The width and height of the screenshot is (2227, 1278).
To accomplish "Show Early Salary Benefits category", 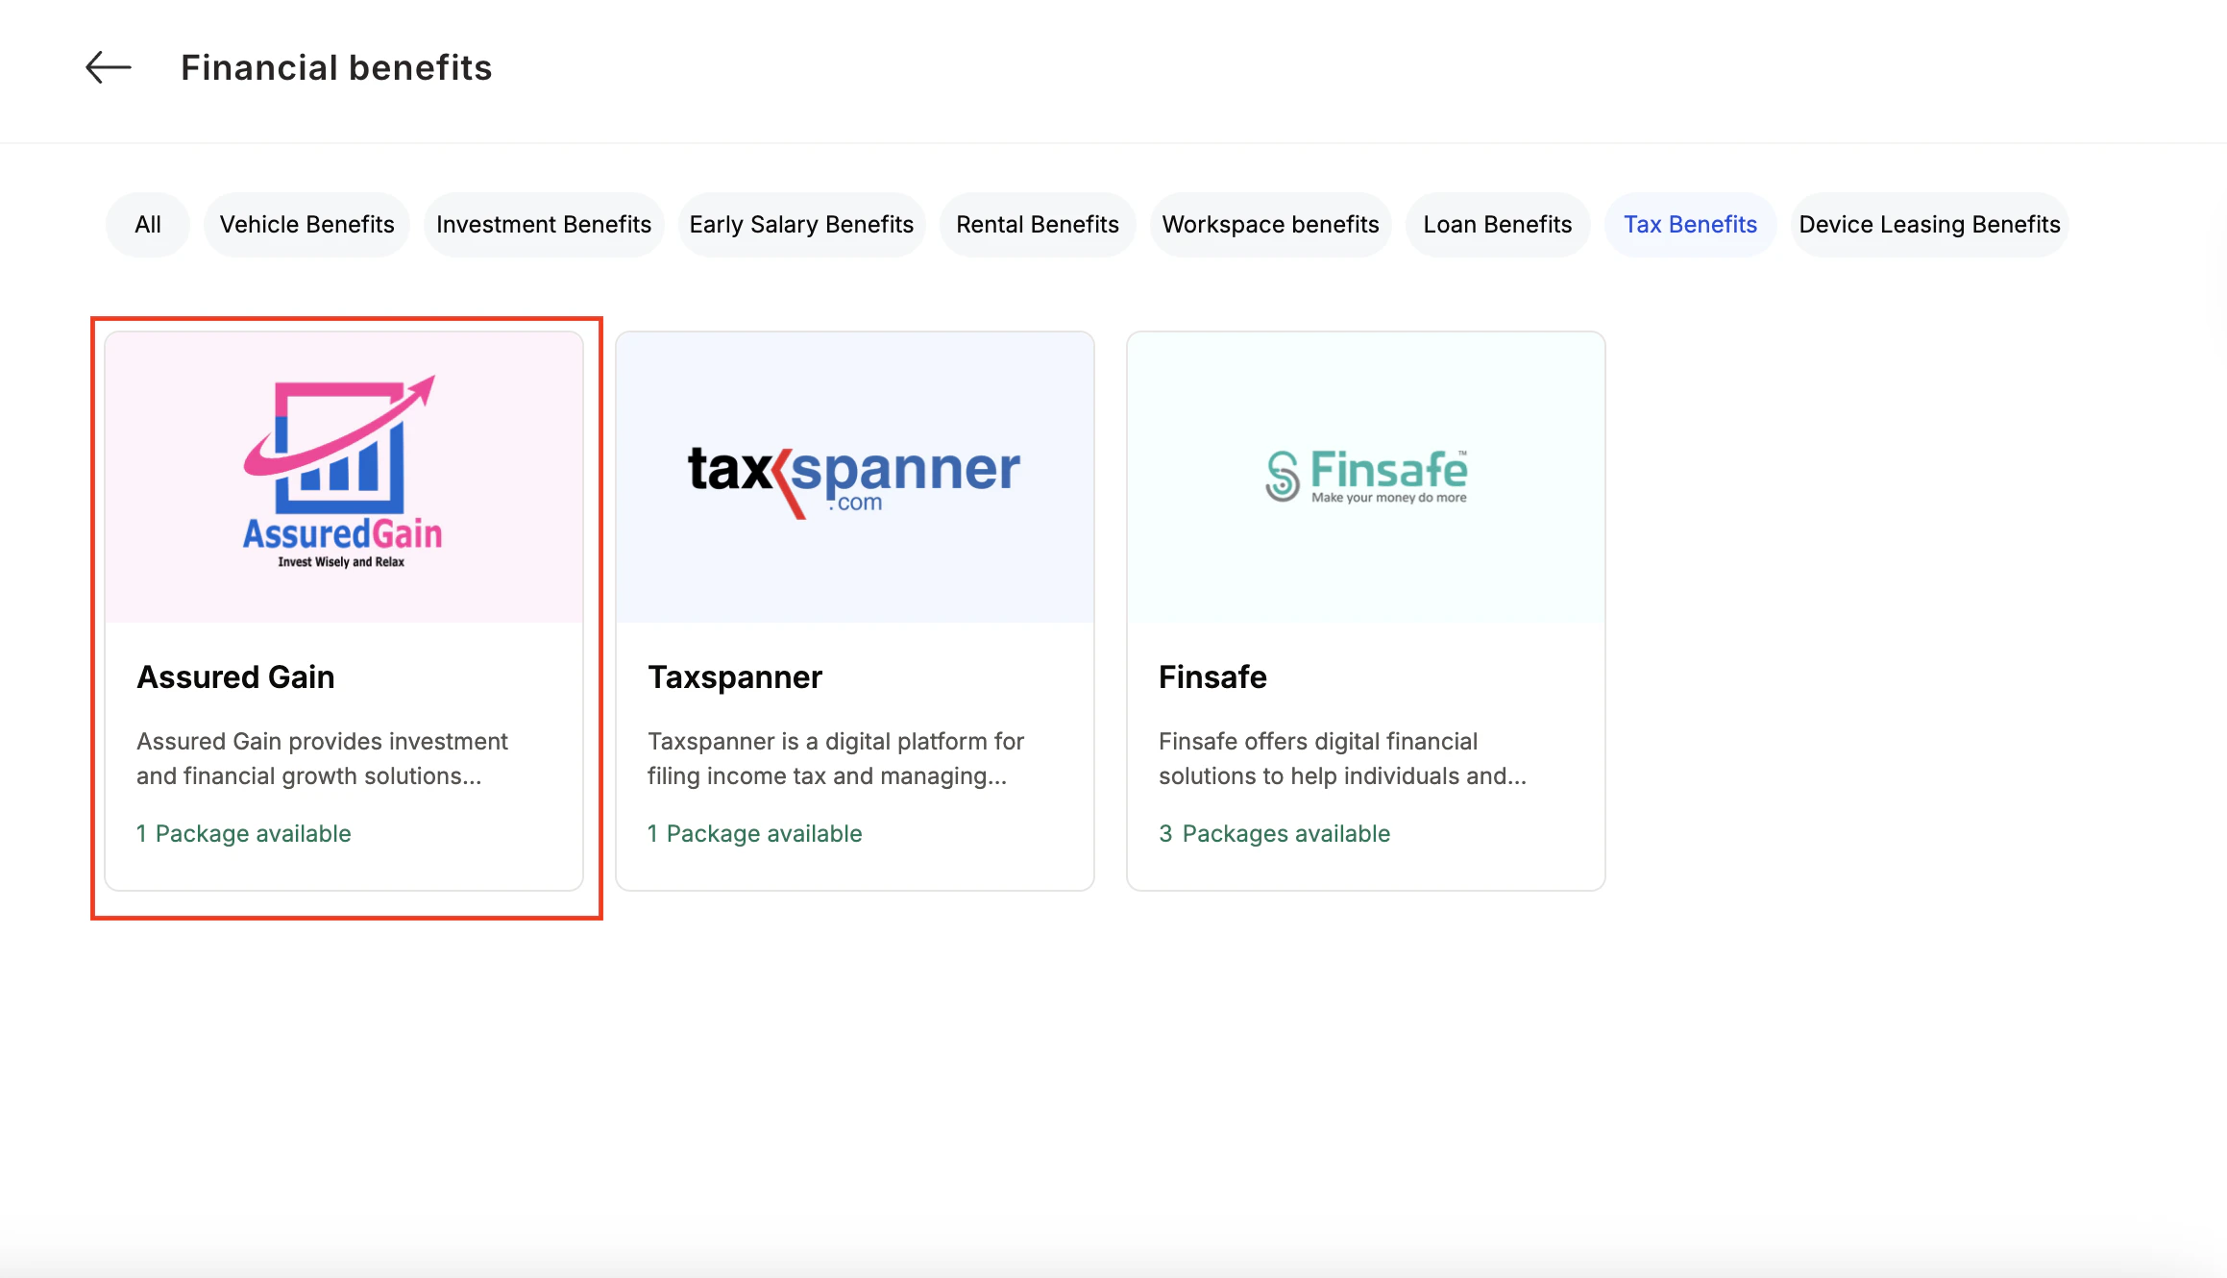I will click(801, 225).
